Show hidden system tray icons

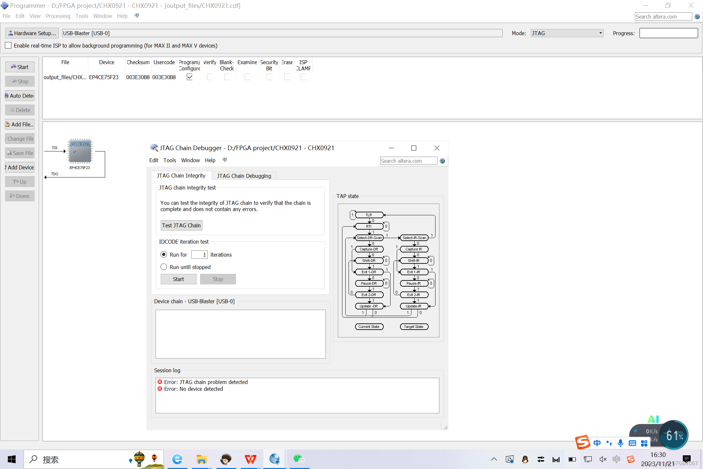[494, 459]
